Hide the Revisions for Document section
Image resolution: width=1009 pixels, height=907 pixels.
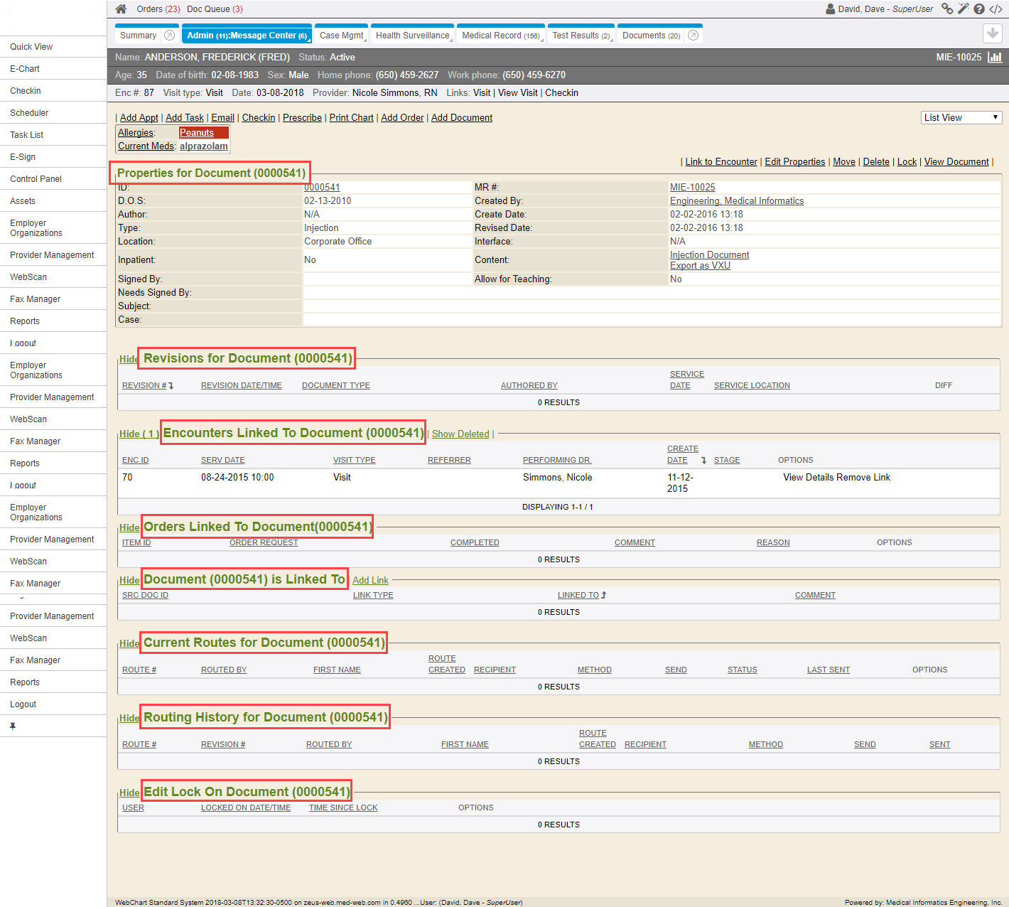click(129, 360)
